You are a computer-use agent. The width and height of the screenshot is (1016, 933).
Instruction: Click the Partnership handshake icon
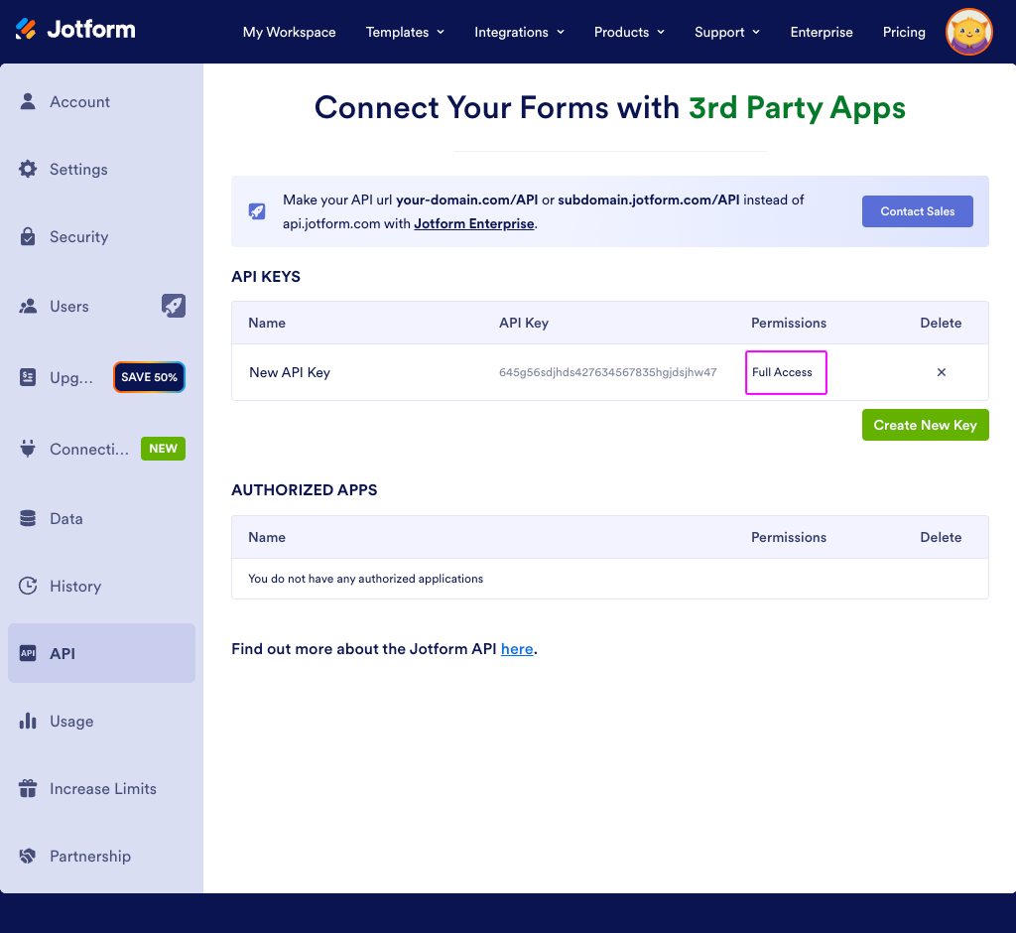point(28,856)
